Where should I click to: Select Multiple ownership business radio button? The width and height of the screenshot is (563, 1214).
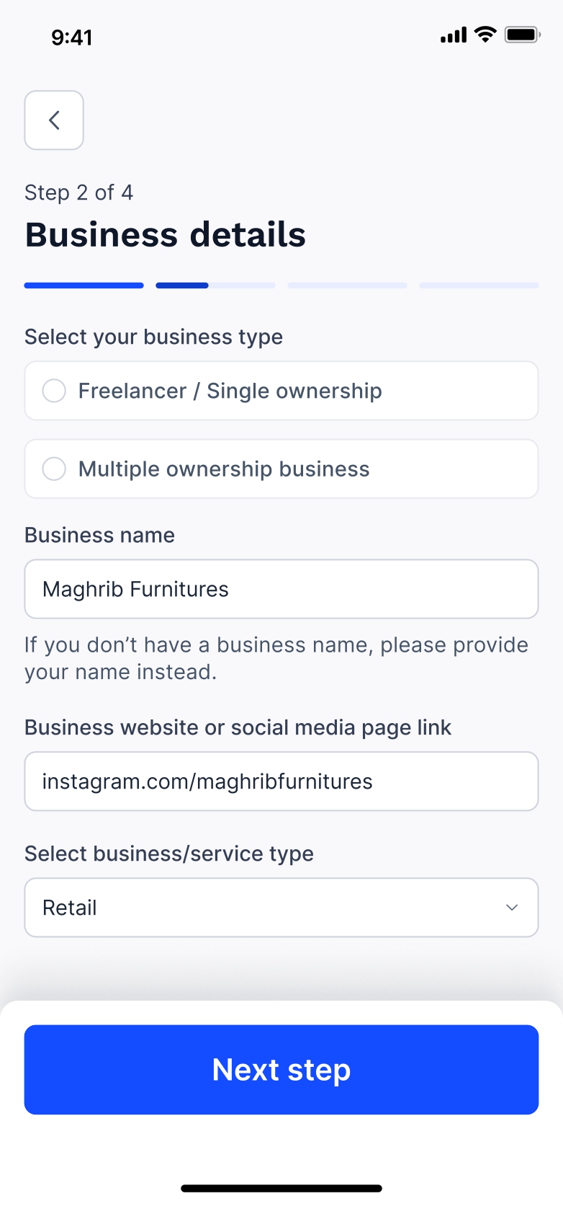[54, 469]
